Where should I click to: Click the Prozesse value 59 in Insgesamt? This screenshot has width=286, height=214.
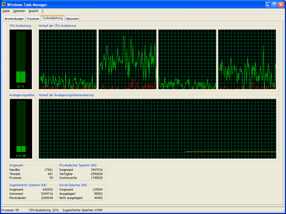point(51,178)
